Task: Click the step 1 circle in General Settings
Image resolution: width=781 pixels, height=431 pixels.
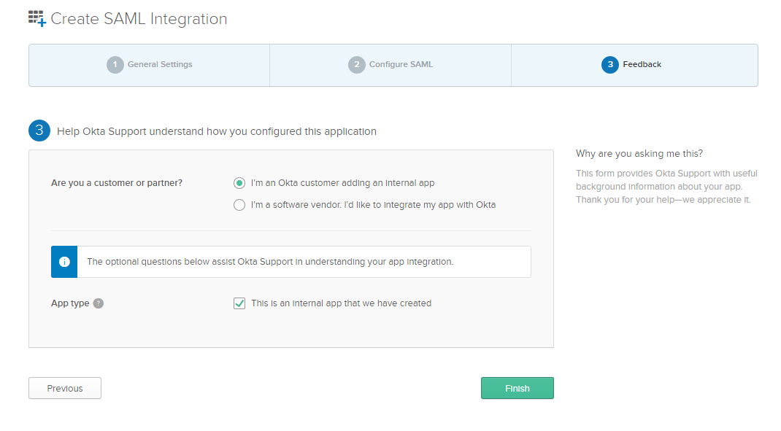Action: coord(115,65)
